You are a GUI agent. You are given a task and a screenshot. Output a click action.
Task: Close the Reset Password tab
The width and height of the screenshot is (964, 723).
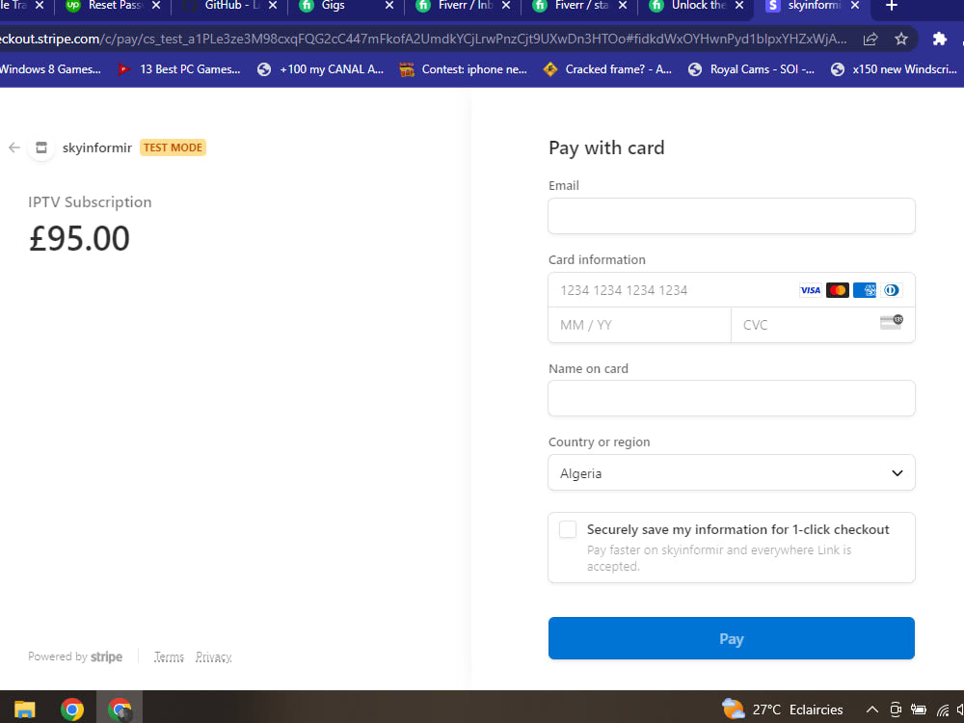pos(156,6)
